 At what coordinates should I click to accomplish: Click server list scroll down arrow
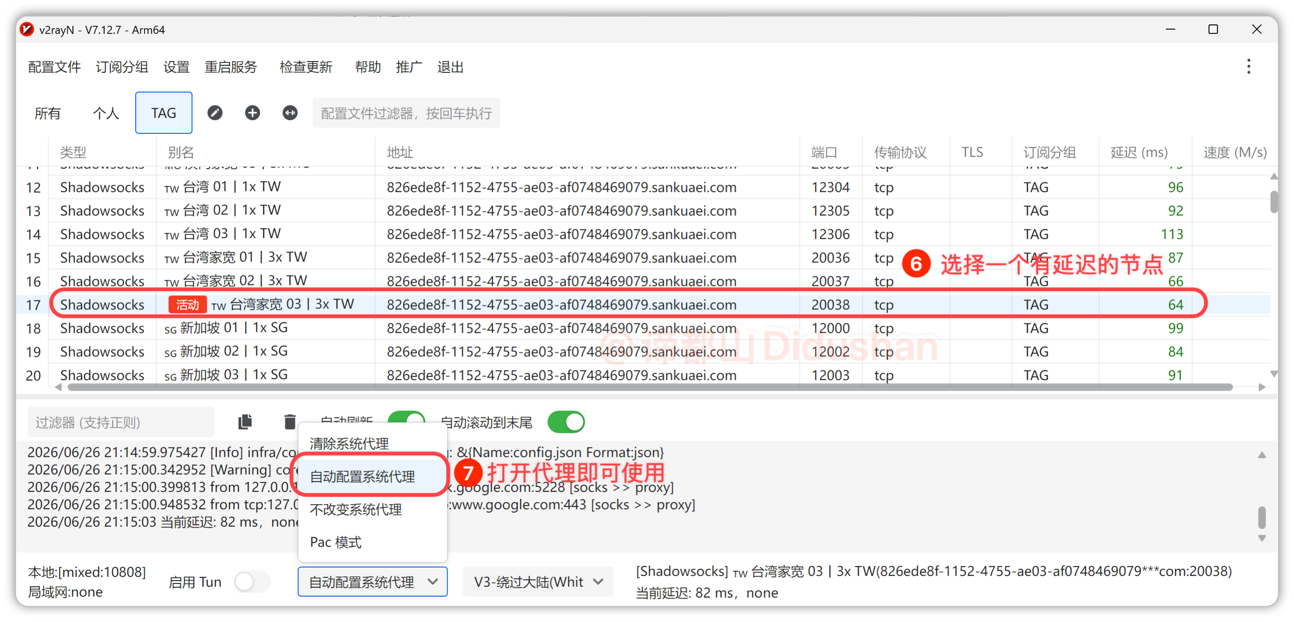(x=1273, y=374)
